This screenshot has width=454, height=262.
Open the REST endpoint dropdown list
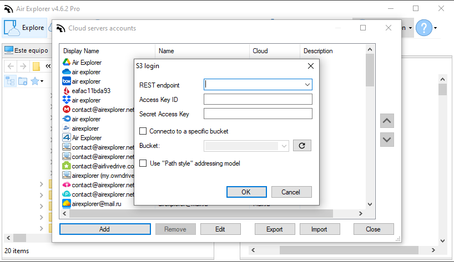(x=307, y=85)
